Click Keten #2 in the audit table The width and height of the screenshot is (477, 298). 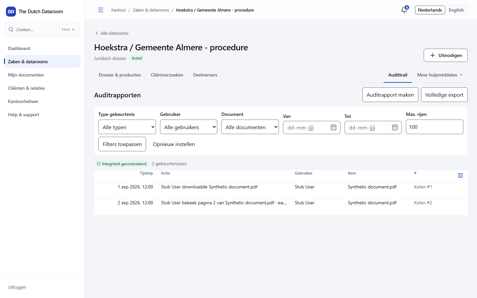tap(423, 203)
